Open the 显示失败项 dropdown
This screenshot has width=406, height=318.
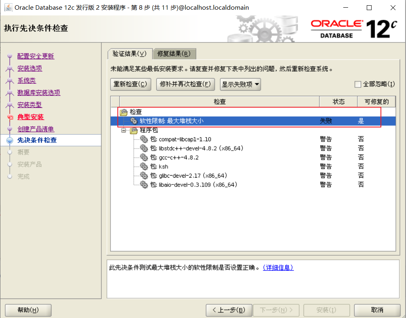[240, 84]
